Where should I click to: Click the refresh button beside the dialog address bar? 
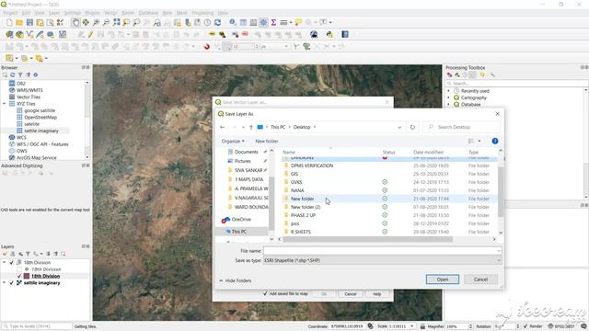click(x=412, y=127)
